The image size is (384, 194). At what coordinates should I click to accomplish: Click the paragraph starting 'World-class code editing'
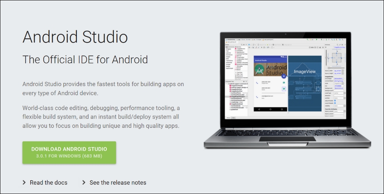101,117
